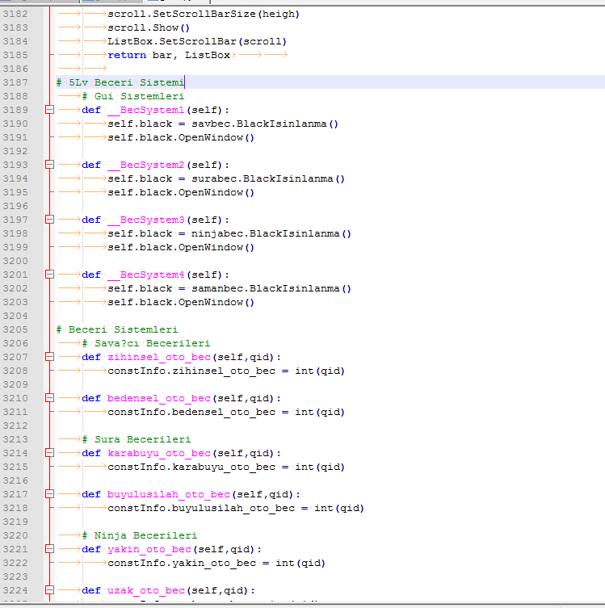Click the '# Ninja Becerileri' comment
The image size is (605, 608).
point(140,535)
